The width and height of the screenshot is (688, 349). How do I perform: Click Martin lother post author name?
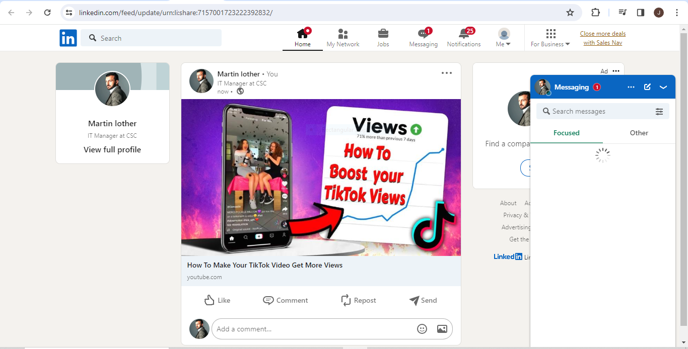pyautogui.click(x=239, y=74)
